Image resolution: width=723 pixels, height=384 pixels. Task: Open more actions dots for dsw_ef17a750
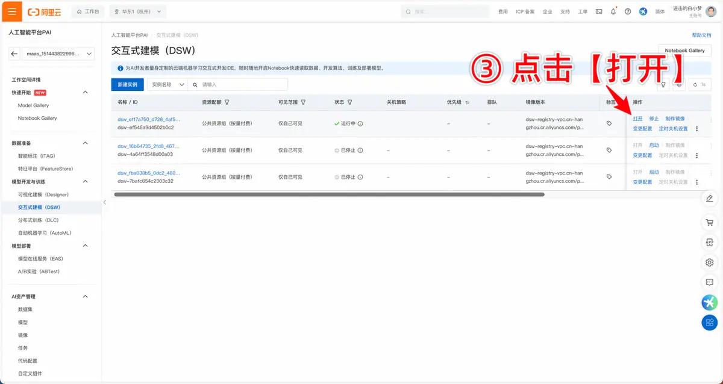coord(697,129)
